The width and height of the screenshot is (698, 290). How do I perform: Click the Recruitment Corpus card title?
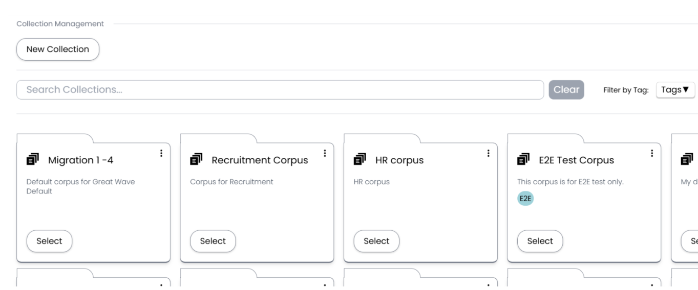(x=260, y=160)
